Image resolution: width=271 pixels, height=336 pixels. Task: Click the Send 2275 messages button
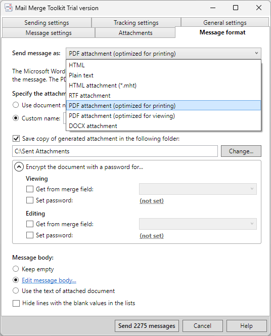tap(147, 326)
